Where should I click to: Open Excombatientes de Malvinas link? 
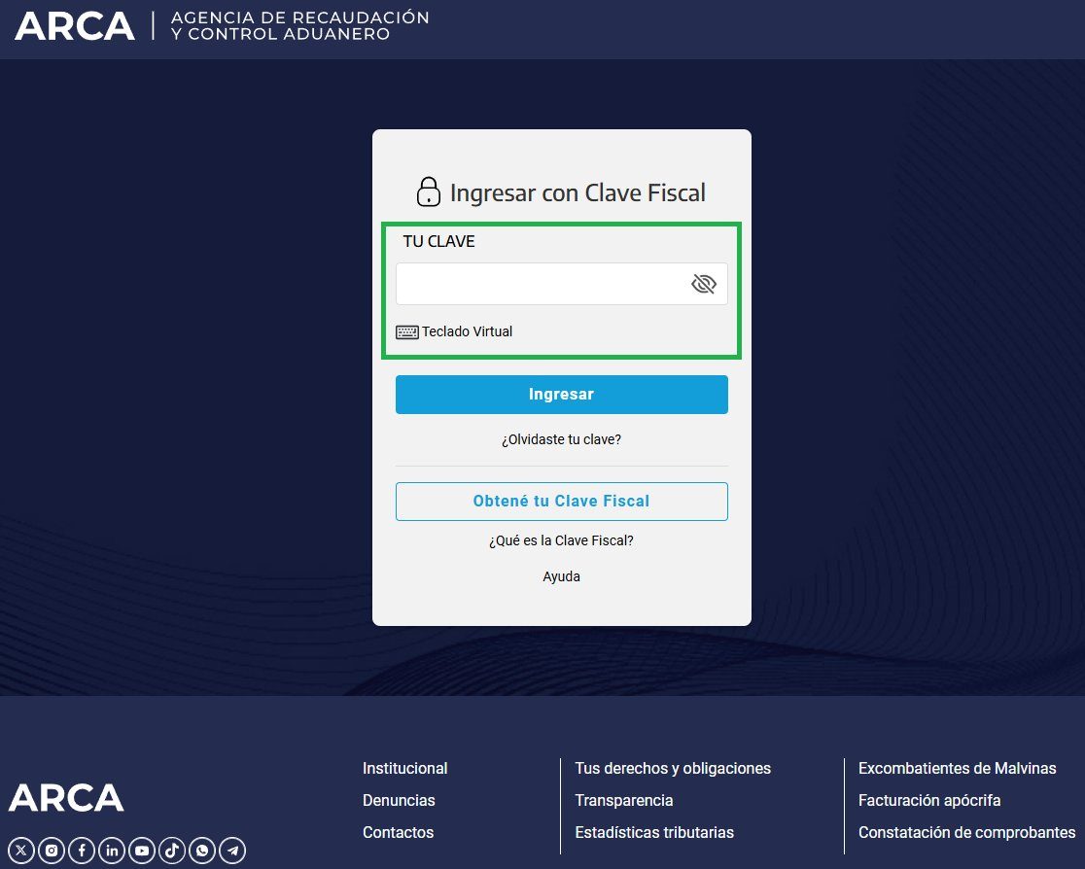[x=957, y=768]
